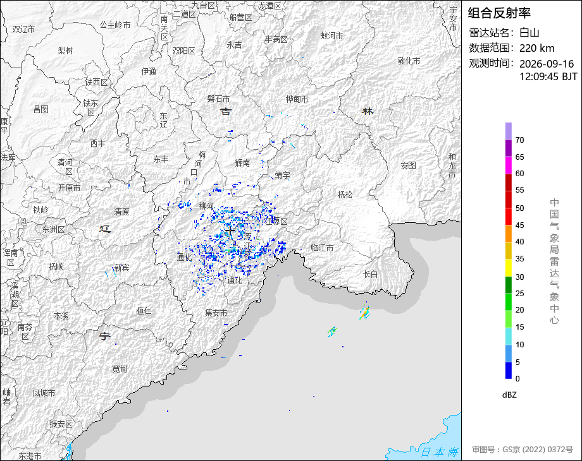Click the 桓仁 map label
Image resolution: width=582 pixels, height=461 pixels.
coord(144,311)
